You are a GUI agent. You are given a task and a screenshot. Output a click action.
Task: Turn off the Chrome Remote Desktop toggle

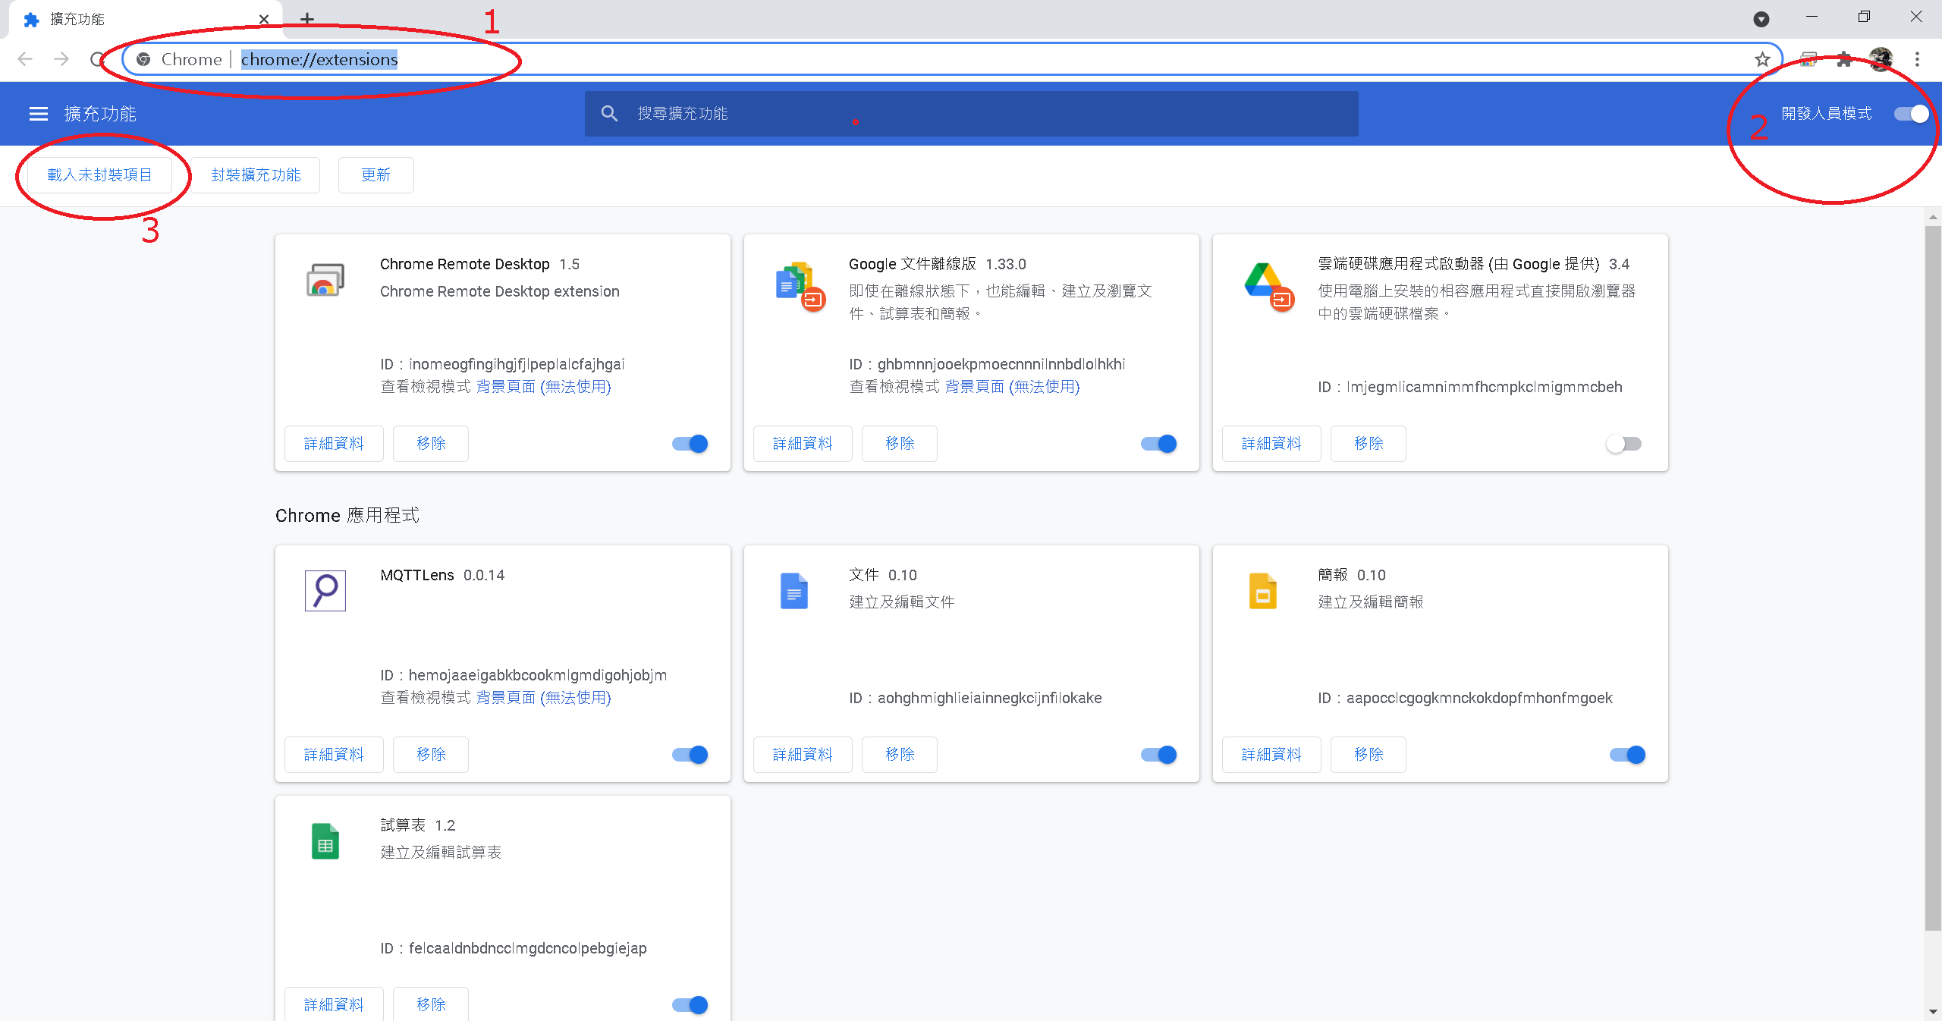click(x=690, y=444)
